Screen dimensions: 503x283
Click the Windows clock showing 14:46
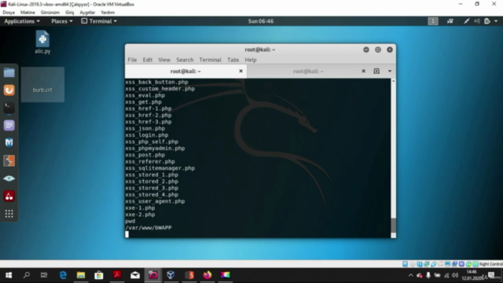click(x=472, y=272)
